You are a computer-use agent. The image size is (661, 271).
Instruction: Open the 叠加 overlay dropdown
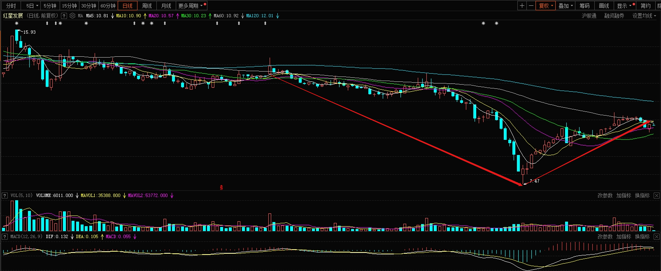pyautogui.click(x=566, y=6)
